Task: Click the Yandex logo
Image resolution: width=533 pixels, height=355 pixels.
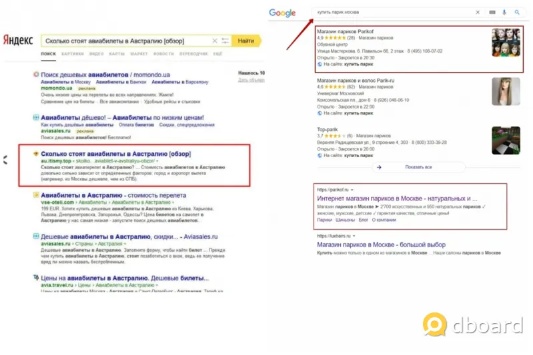Action: (x=19, y=41)
